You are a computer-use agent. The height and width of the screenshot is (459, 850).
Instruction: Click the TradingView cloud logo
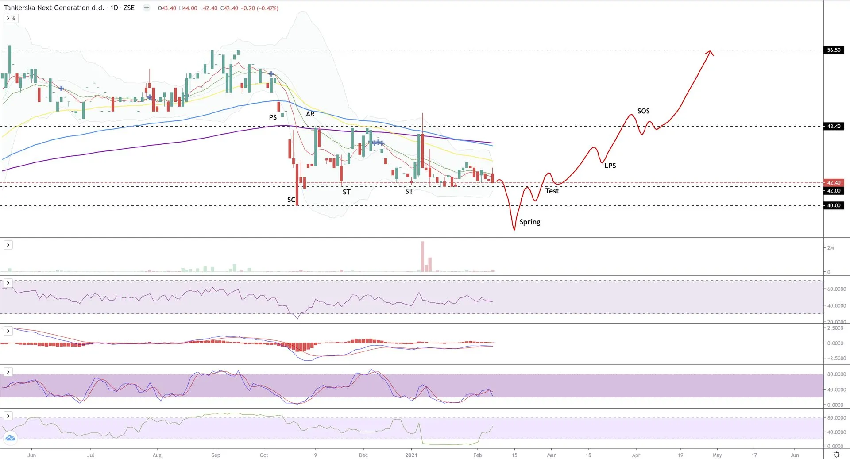[x=10, y=438]
